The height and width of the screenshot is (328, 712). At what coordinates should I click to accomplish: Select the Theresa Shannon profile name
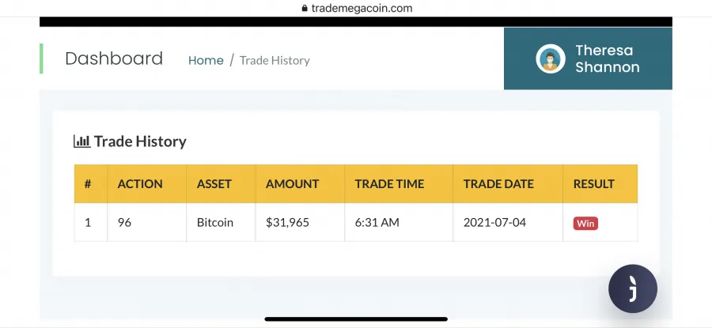tap(607, 58)
